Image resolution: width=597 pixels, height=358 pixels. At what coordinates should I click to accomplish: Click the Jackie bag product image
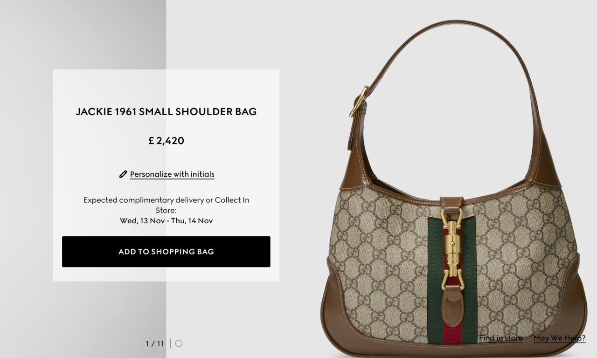(453, 186)
